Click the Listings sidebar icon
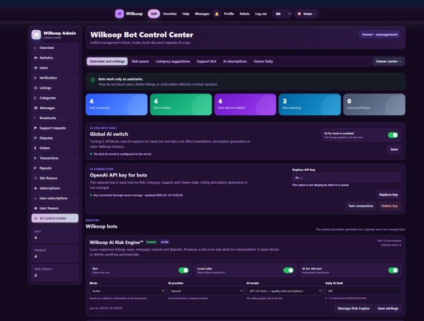 [x=35, y=88]
